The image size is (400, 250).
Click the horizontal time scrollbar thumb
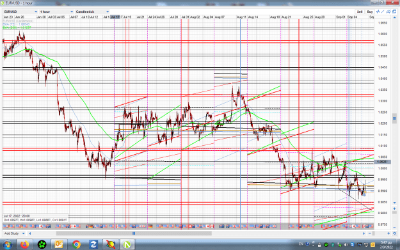coord(134,233)
